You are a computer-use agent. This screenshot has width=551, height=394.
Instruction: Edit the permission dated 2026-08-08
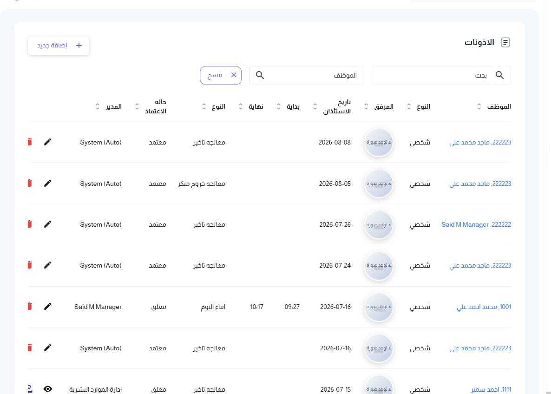click(x=48, y=142)
